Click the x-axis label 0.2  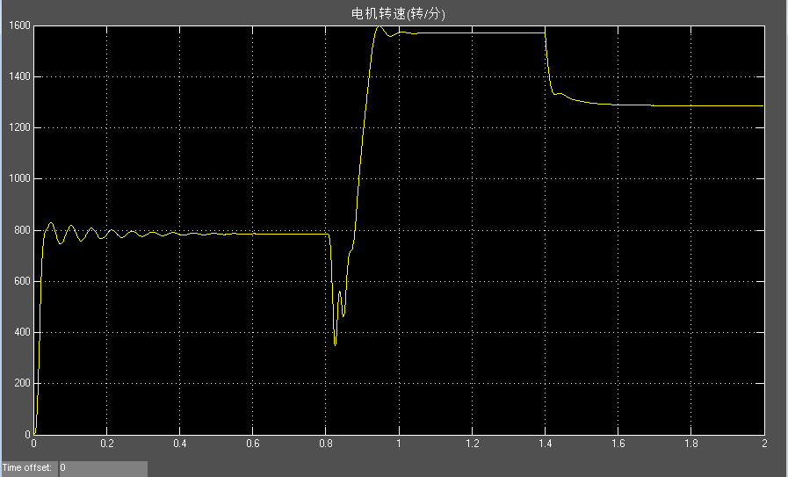pos(107,444)
